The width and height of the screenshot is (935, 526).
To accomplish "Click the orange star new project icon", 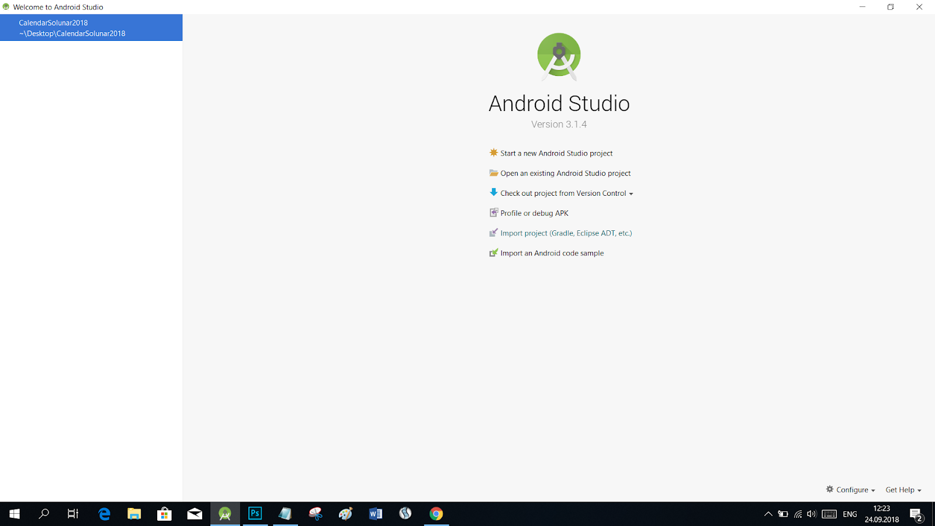I will pos(494,153).
